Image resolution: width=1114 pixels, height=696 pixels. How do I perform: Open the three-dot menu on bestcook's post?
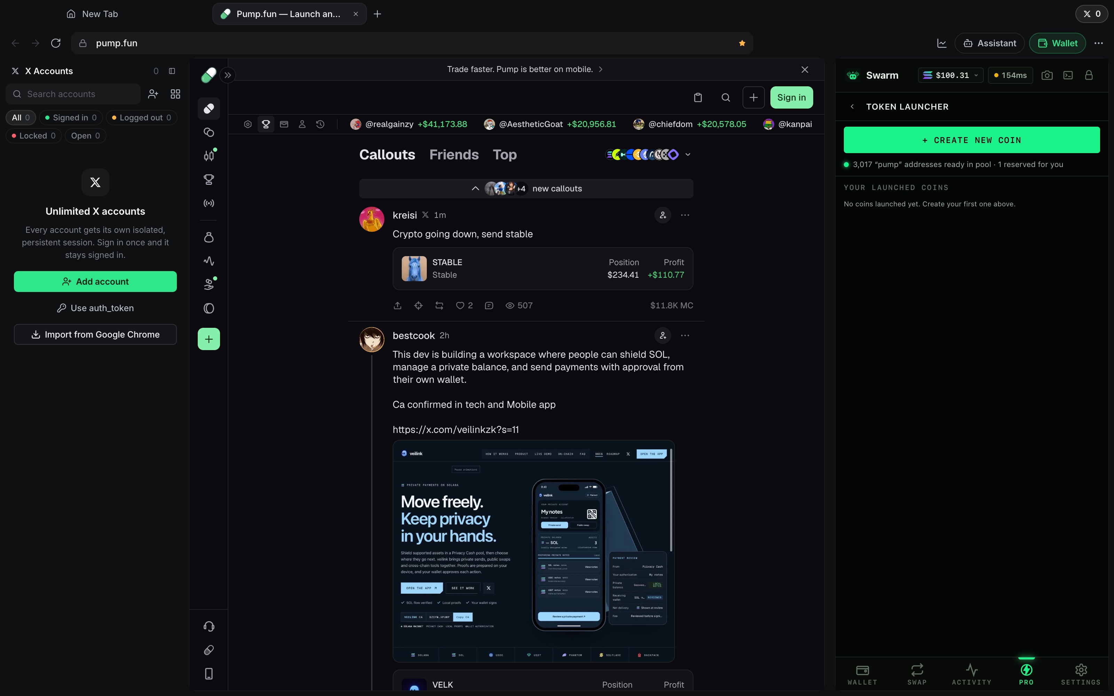coord(685,335)
